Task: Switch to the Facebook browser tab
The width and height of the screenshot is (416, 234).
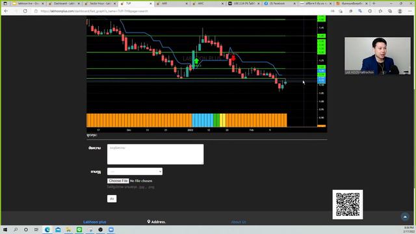Action: click(280, 3)
